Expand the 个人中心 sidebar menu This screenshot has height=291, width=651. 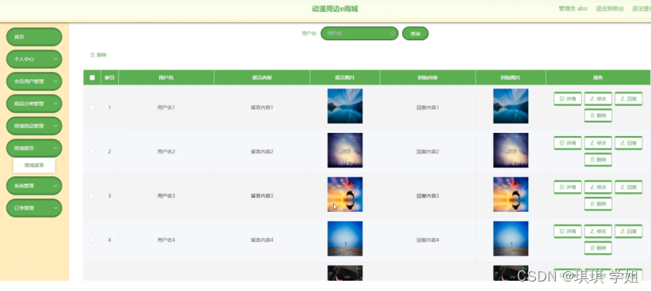[x=34, y=59]
